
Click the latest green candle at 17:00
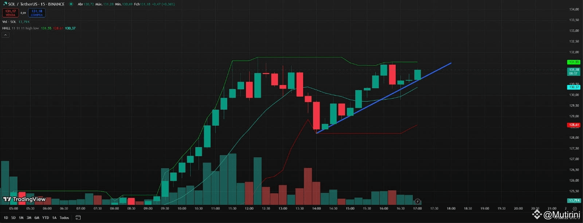(417, 74)
